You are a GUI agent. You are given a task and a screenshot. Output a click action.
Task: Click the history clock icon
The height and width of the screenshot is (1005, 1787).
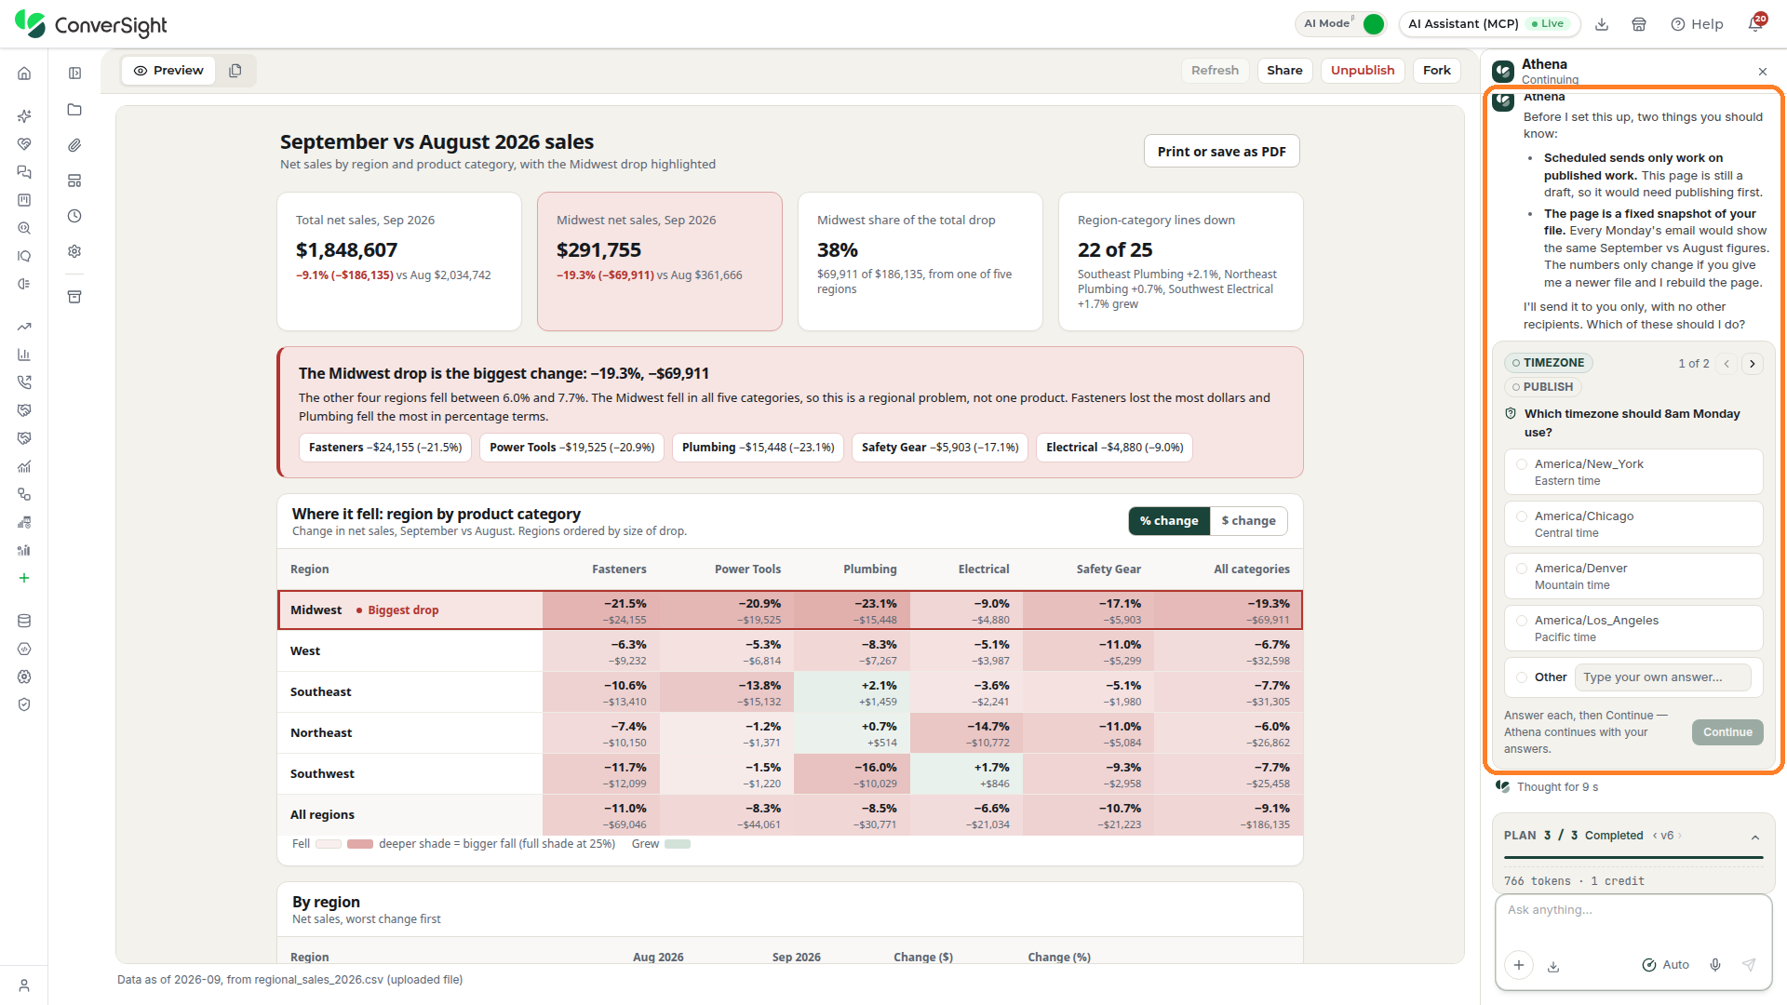click(74, 216)
